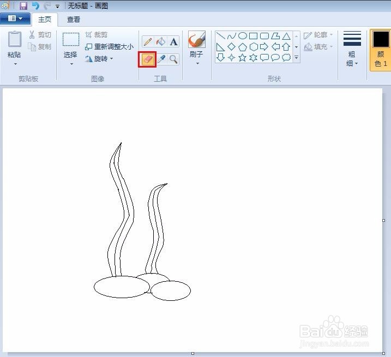Open the blue Paint file menu button

tap(15, 19)
